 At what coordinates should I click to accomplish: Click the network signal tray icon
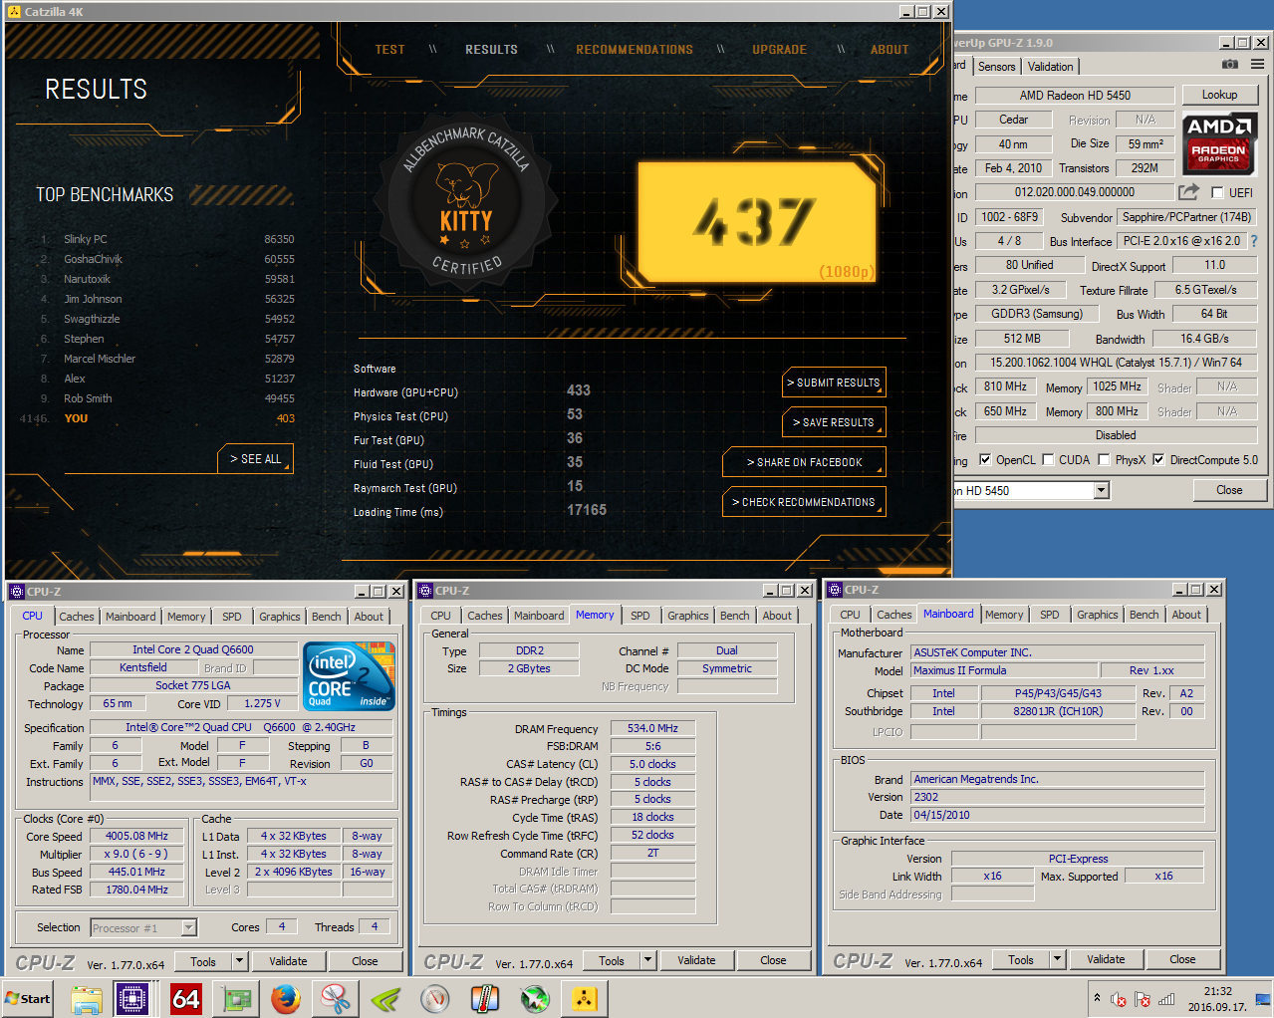[1166, 999]
